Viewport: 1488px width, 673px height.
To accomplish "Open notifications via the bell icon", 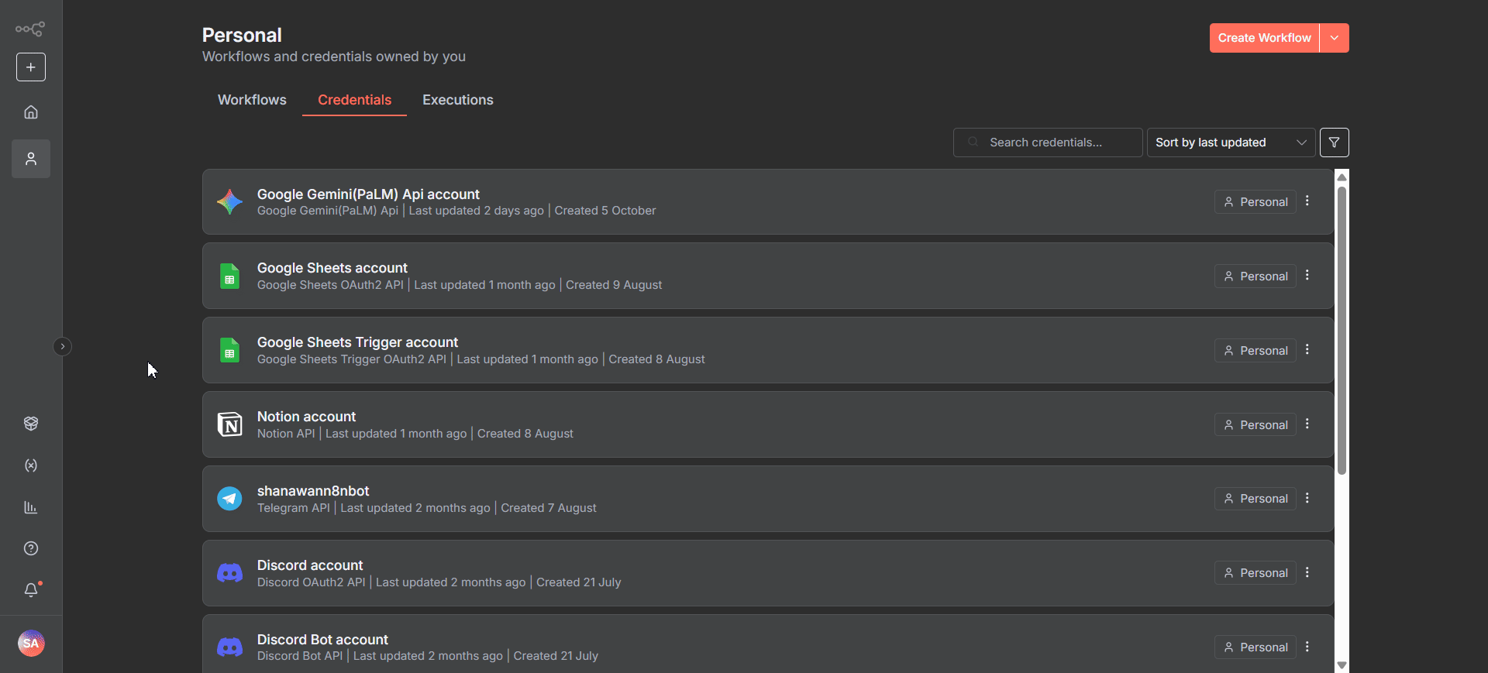I will click(x=30, y=590).
